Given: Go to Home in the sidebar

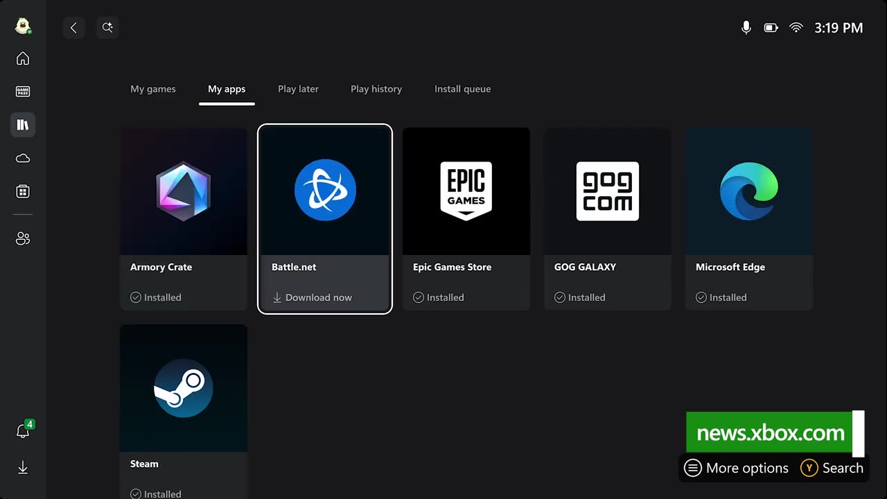Looking at the screenshot, I should [23, 58].
